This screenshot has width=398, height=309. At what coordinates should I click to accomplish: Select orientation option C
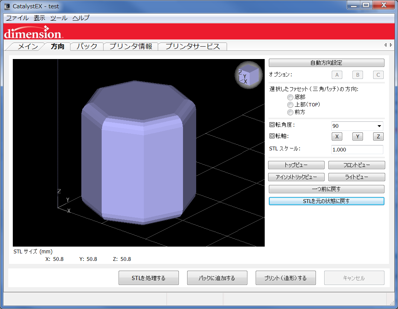(378, 75)
